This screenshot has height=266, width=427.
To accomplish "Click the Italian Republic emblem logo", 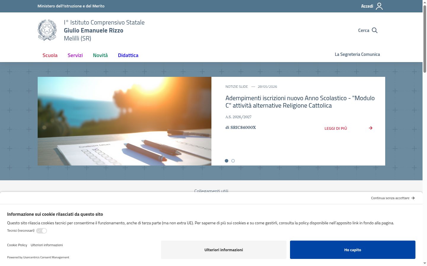I will click(47, 30).
